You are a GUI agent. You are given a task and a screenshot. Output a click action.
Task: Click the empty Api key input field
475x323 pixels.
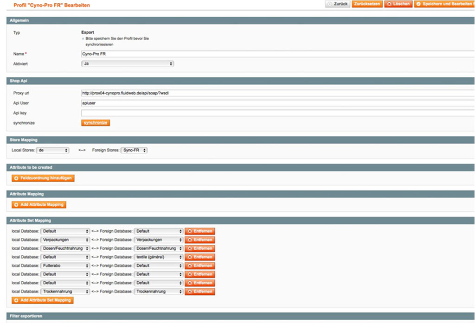[186, 113]
